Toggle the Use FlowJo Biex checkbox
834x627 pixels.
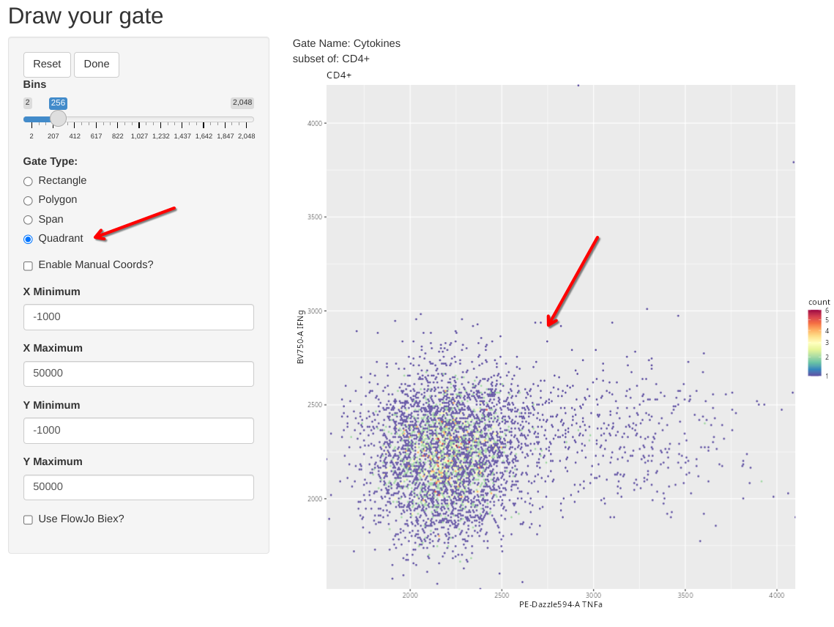point(29,520)
